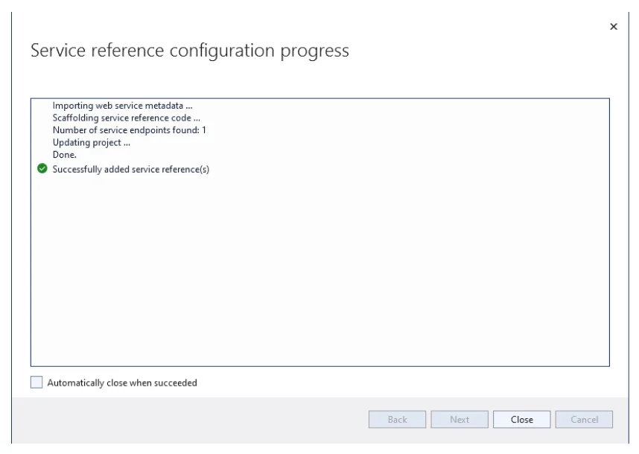Confirm completion by pressing Close
This screenshot has height=454, width=639.
tap(521, 419)
